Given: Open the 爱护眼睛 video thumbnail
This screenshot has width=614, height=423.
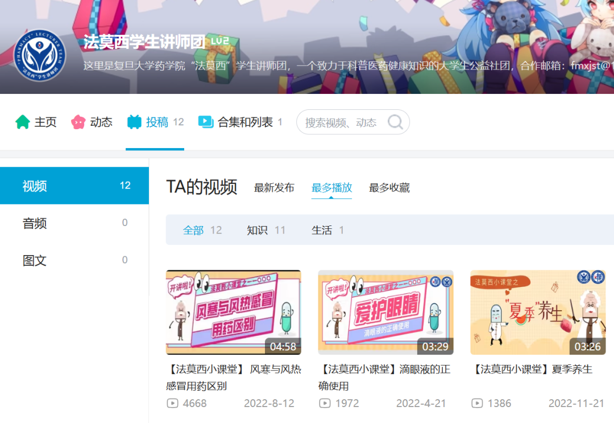Looking at the screenshot, I should 385,313.
